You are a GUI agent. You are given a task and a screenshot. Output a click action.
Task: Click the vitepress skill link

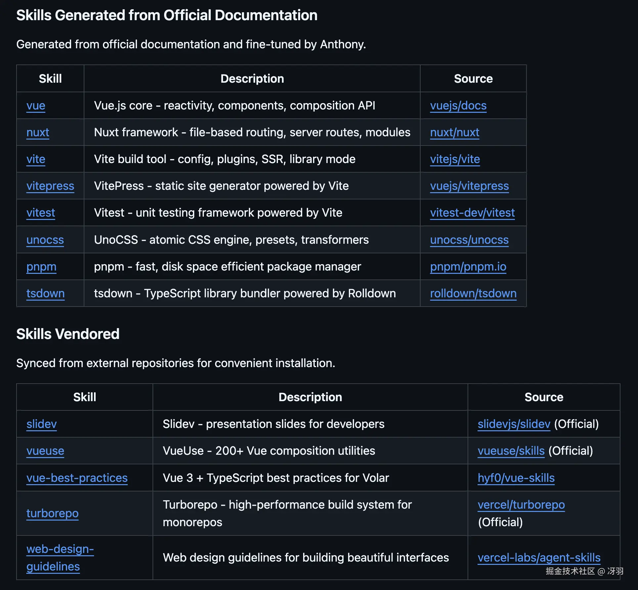point(50,186)
